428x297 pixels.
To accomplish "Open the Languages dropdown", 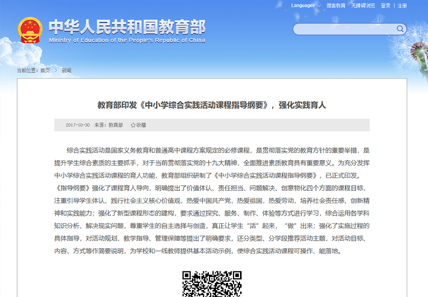I will pyautogui.click(x=303, y=6).
